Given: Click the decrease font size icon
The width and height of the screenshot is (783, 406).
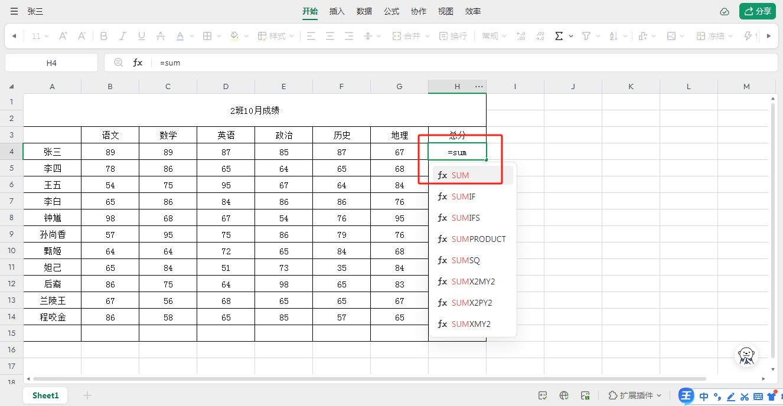Looking at the screenshot, I should 82,36.
